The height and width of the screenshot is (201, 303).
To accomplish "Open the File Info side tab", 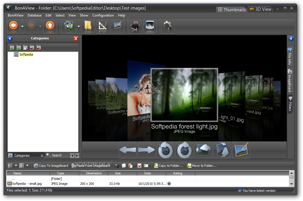I will [290, 56].
